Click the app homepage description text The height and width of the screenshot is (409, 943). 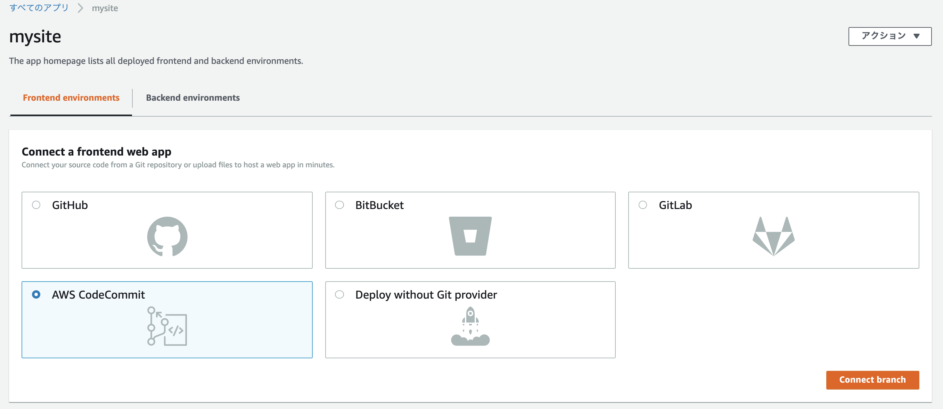click(156, 61)
